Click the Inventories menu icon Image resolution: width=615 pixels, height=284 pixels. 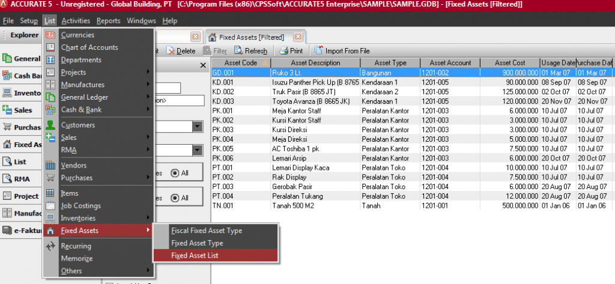coord(50,218)
